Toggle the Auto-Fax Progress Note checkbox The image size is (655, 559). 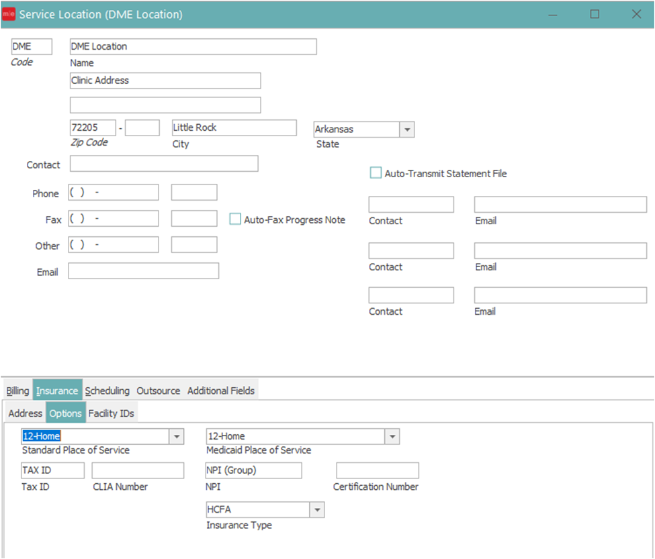(x=235, y=219)
